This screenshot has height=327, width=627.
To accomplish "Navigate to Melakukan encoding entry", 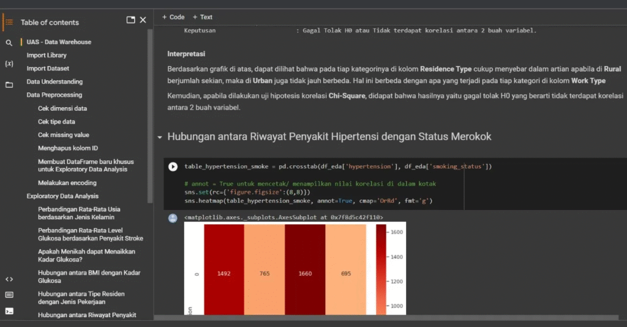I will click(67, 182).
